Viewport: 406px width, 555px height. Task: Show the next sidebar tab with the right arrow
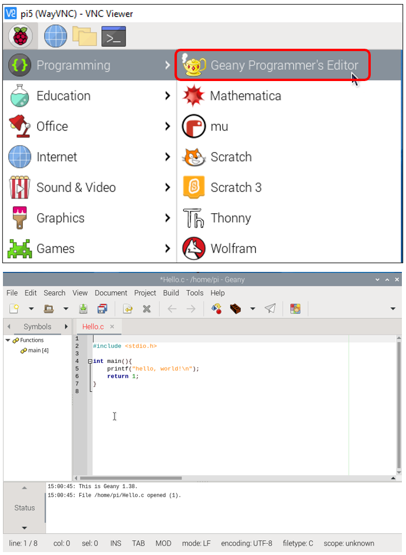tap(66, 327)
